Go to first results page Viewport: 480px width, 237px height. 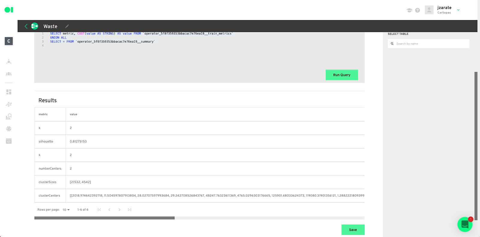click(x=99, y=210)
